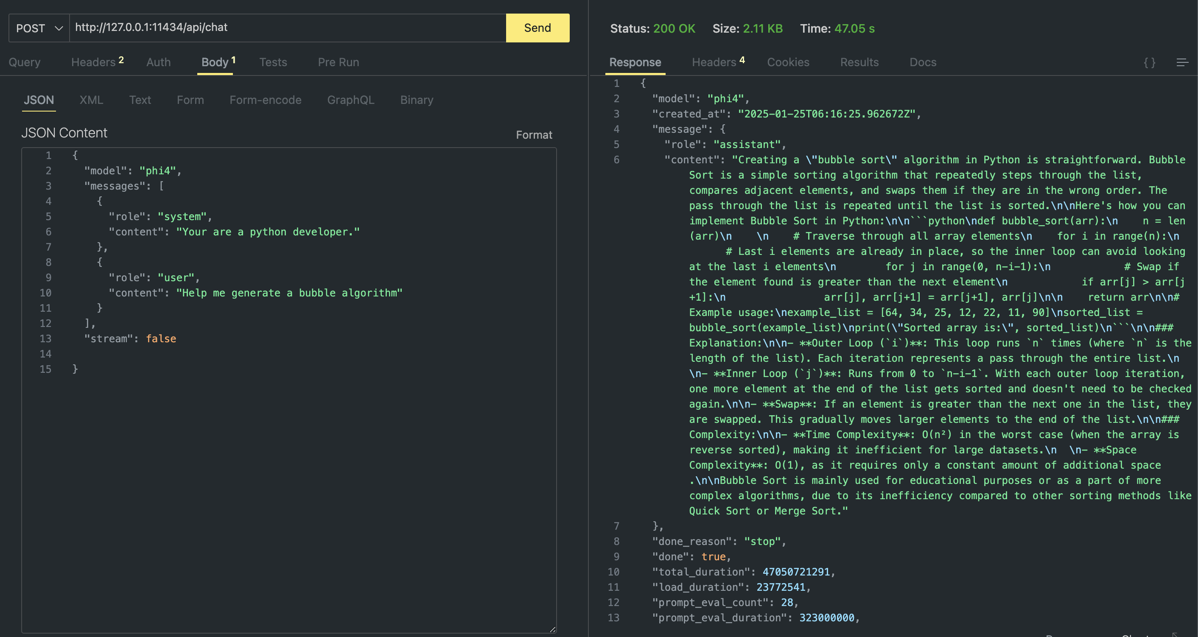
Task: Click "Your are a python developer." content
Action: point(268,232)
